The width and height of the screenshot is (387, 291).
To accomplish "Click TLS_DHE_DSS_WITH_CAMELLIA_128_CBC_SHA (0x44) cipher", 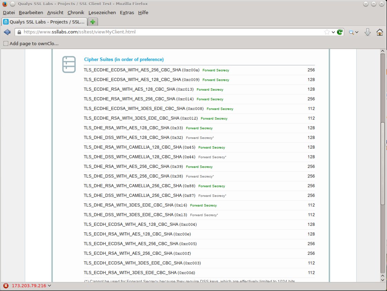I will click(139, 157).
